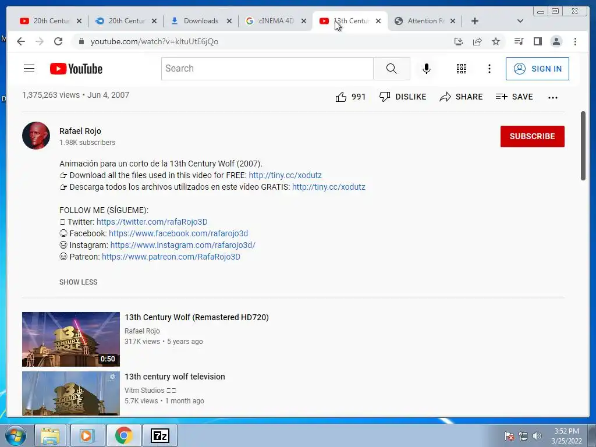The image size is (596, 447).
Task: Go to the YouTube home logo
Action: coord(76,69)
